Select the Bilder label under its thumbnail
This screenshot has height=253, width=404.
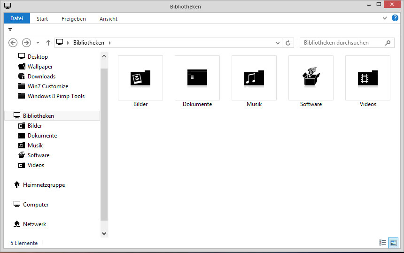pos(140,104)
